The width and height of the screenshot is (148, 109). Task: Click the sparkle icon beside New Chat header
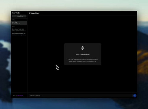[30, 13]
